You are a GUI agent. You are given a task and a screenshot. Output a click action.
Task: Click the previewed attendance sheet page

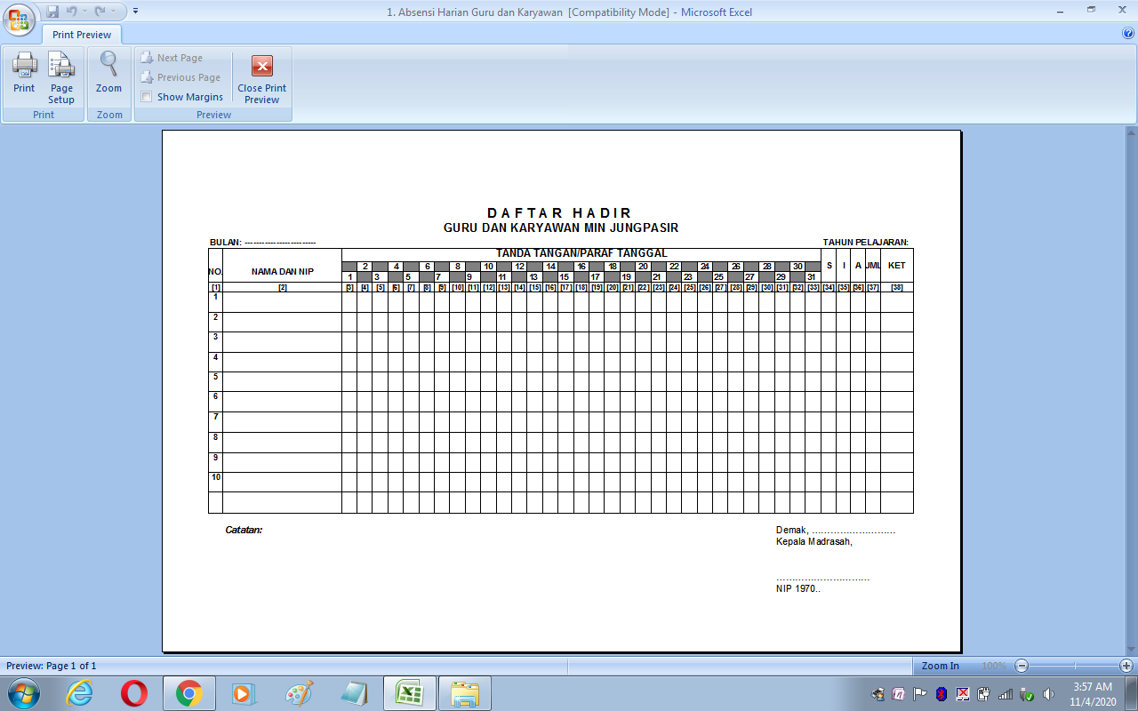point(561,391)
